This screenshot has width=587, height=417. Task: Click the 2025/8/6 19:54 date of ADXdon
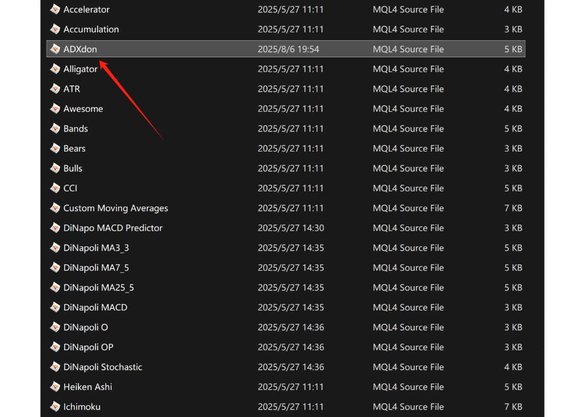coord(289,49)
